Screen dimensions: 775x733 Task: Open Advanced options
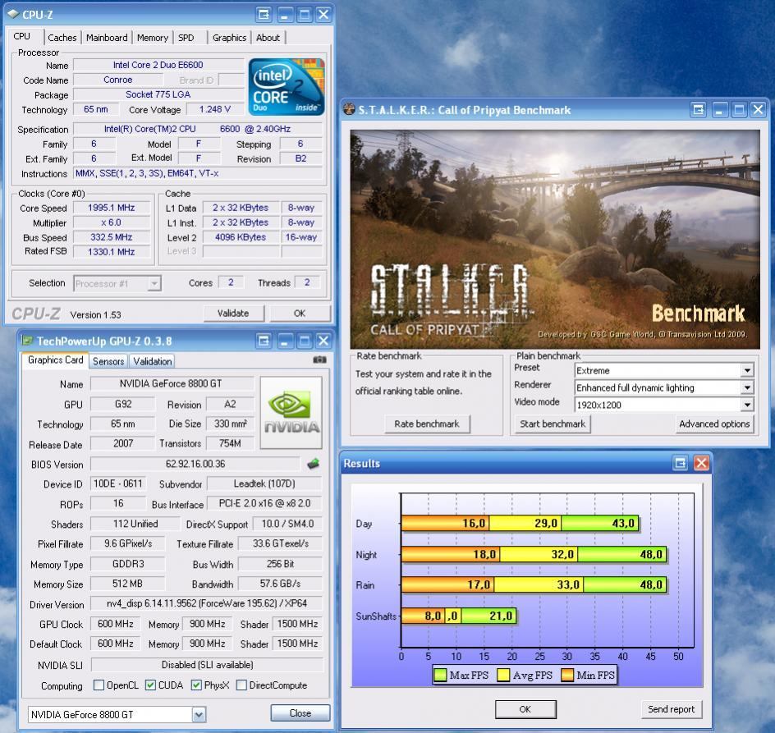714,424
